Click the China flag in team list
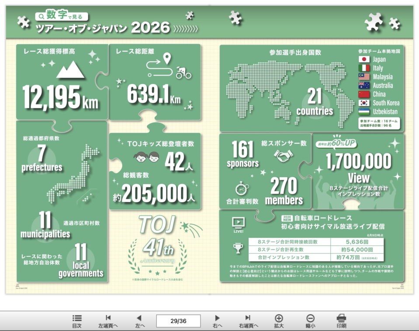419x331 pixels. pos(364,94)
